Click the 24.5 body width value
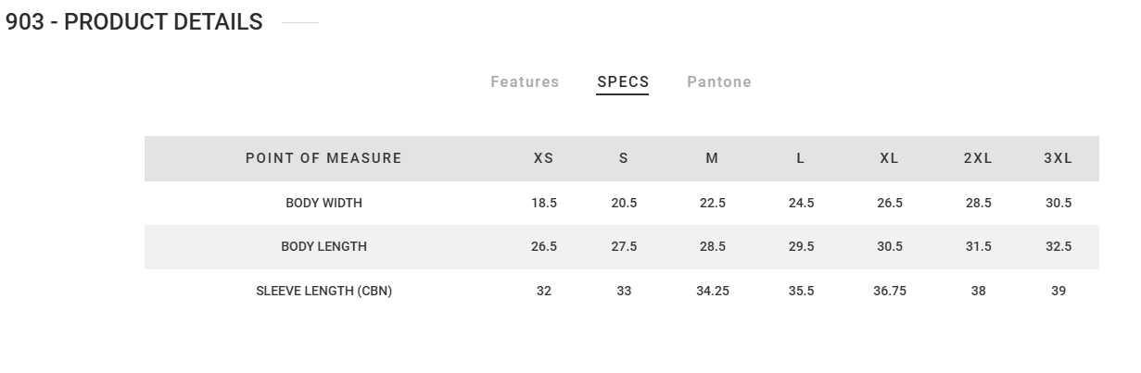 pos(801,203)
